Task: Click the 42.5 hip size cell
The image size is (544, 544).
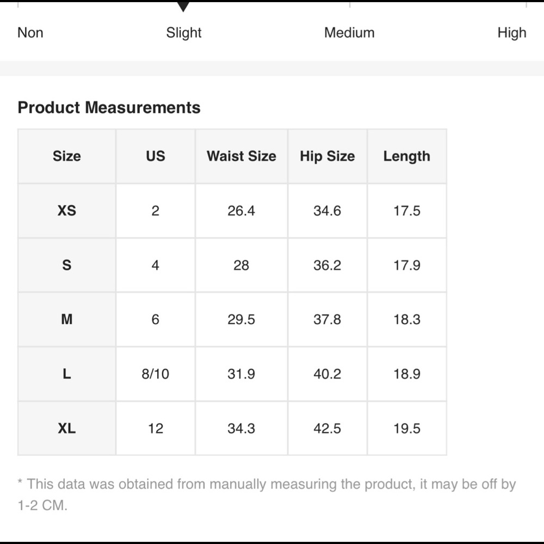Action: click(x=327, y=428)
